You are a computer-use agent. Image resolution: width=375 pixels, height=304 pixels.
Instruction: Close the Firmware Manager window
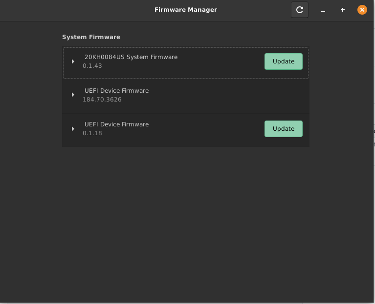point(362,10)
